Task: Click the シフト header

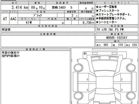Action: 5,12
